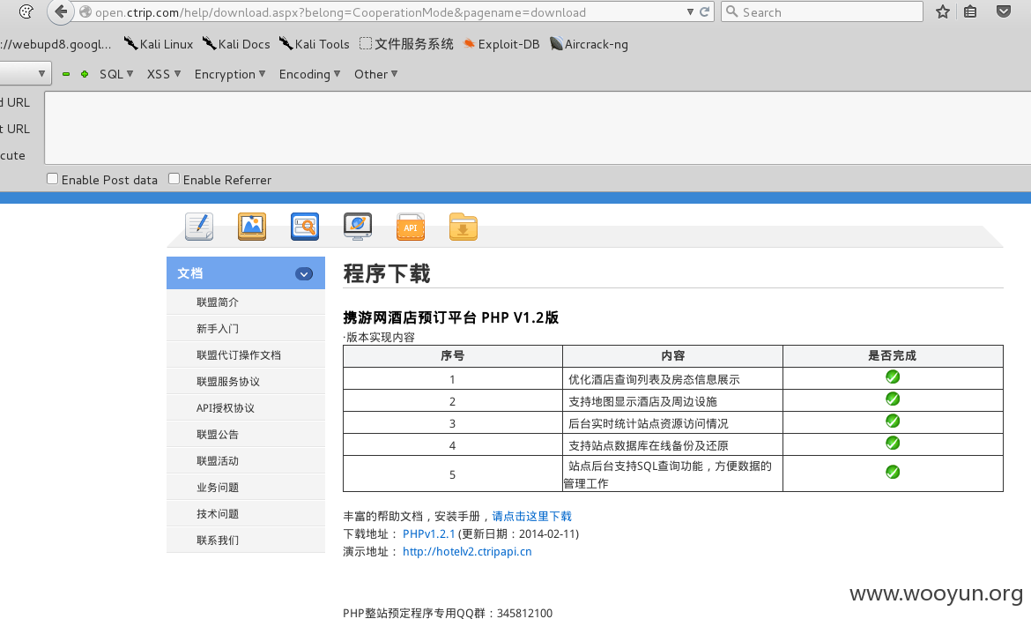1031x619 pixels.
Task: Click the theme palette icon beside back button
Action: click(26, 11)
